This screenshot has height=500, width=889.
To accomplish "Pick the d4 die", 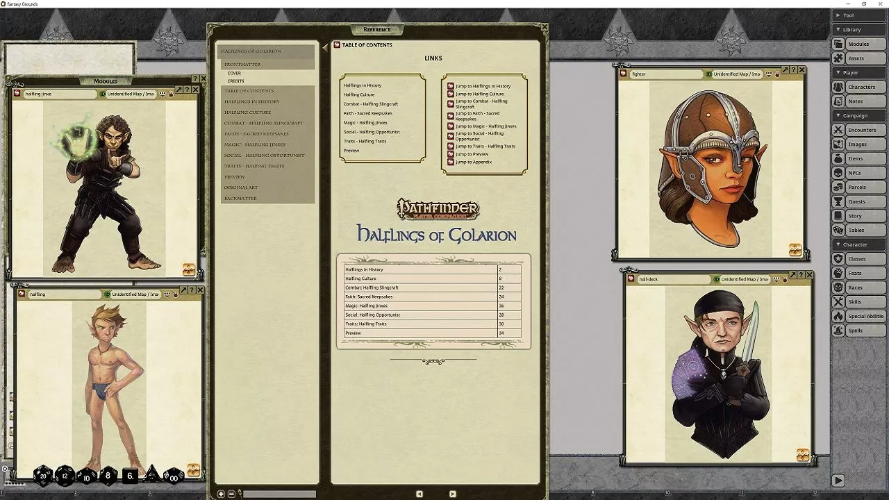I will [151, 476].
